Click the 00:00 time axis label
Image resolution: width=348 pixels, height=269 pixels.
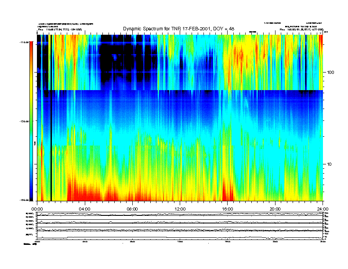(x=37, y=209)
